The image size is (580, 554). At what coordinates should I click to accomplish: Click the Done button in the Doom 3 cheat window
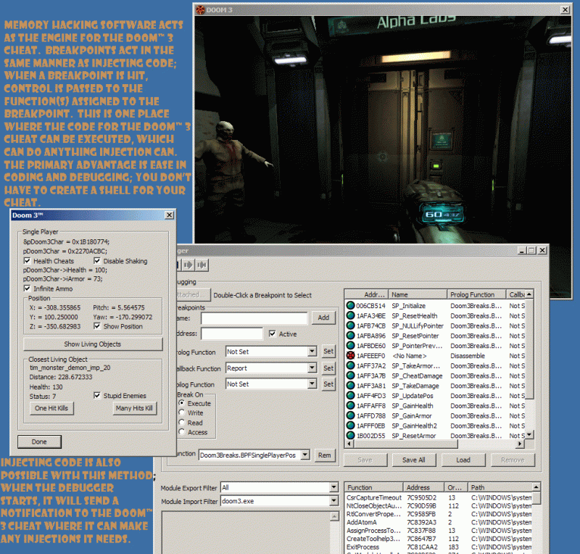40,442
